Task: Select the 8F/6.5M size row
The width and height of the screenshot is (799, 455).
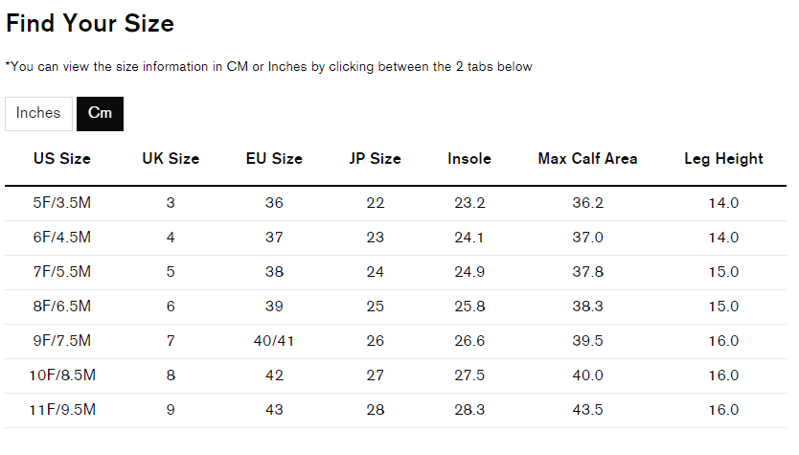Action: pos(396,307)
